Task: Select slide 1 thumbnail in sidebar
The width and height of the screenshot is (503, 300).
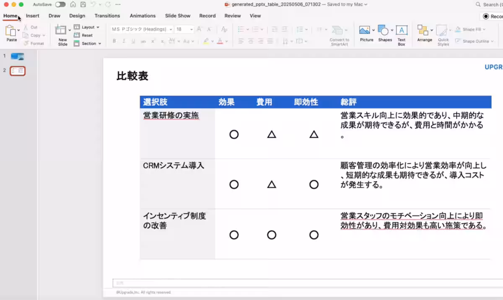Action: (x=17, y=55)
